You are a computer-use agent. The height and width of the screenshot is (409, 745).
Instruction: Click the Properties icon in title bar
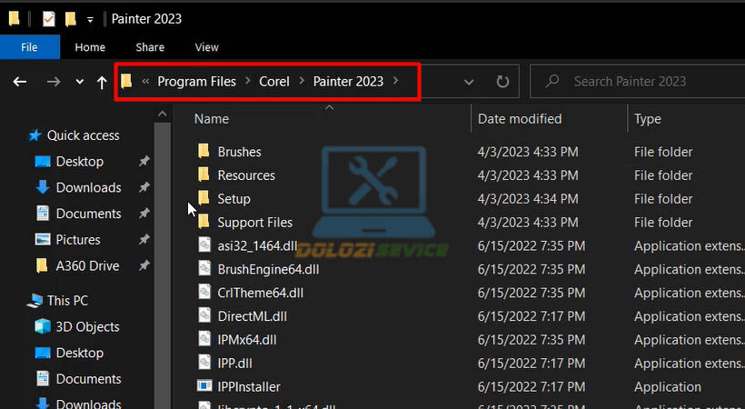pyautogui.click(x=49, y=18)
